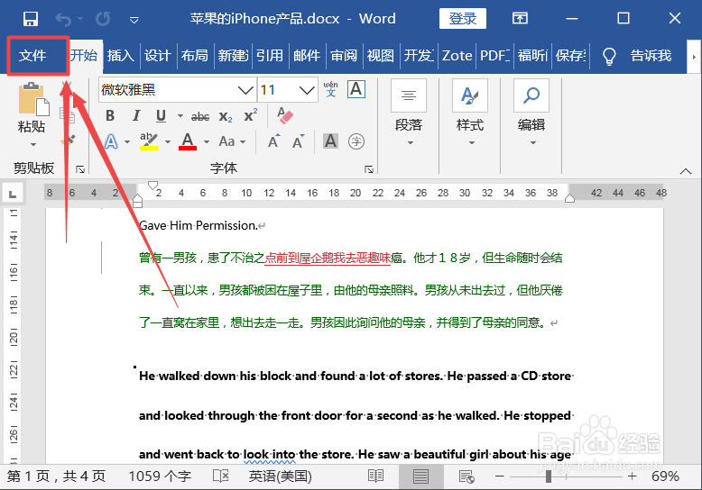Switch to the 插入 tab
This screenshot has height=490, width=702.
point(120,56)
